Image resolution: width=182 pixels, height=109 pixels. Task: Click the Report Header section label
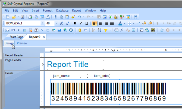click(x=14, y=55)
